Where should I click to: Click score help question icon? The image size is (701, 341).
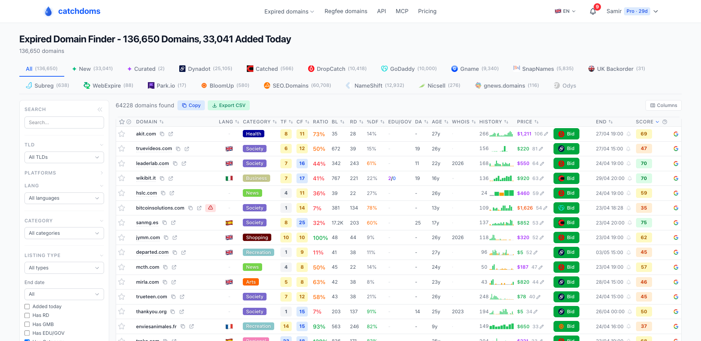[665, 122]
